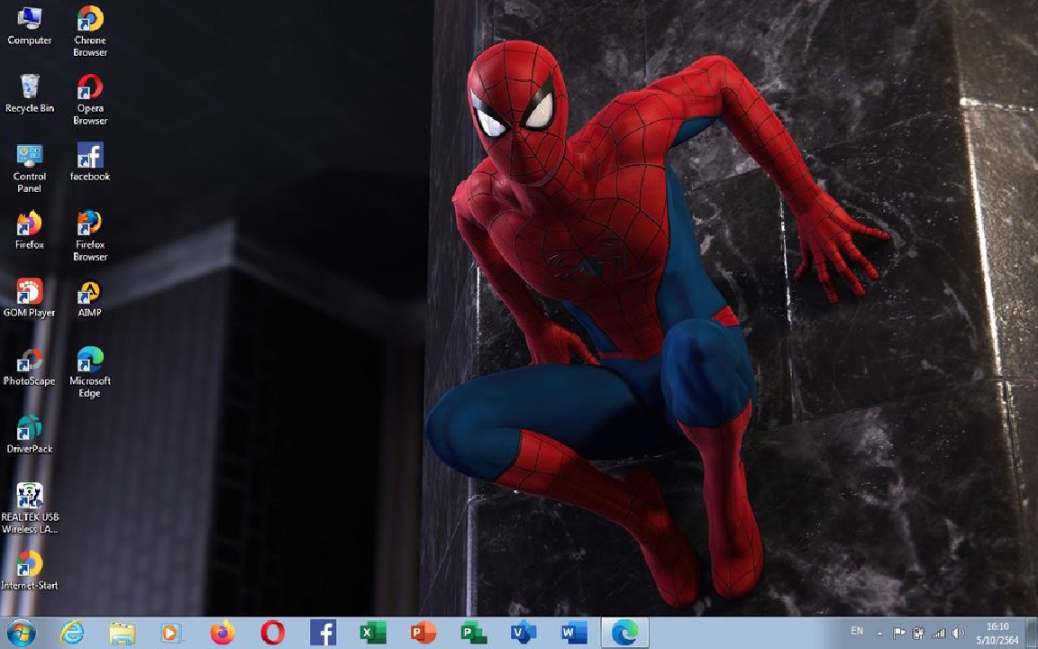Launch Microsoft Project from the taskbar
The width and height of the screenshot is (1038, 649).
pos(473,633)
